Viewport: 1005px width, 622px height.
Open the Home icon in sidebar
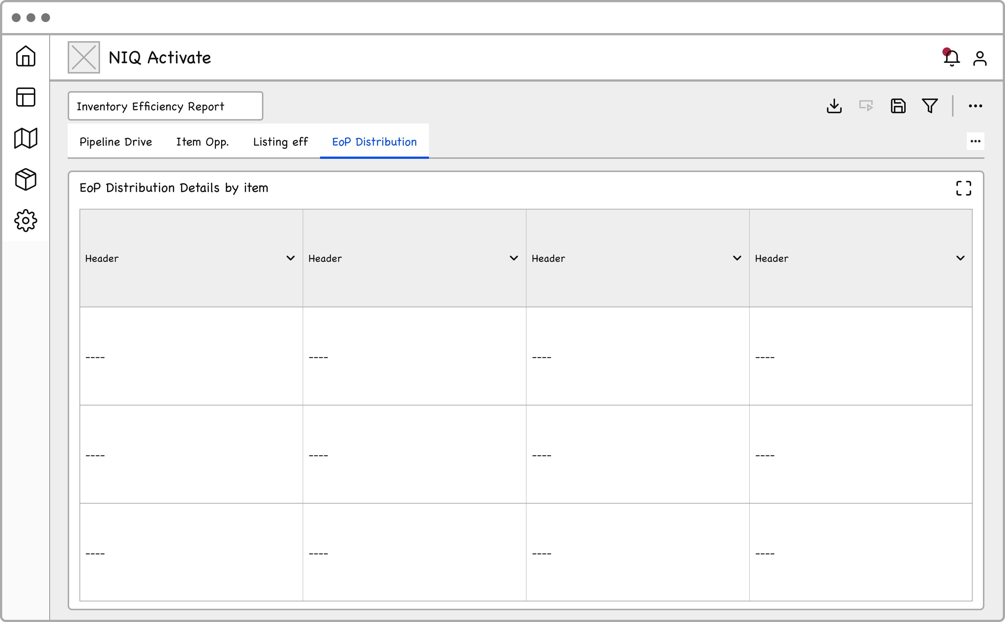[25, 56]
